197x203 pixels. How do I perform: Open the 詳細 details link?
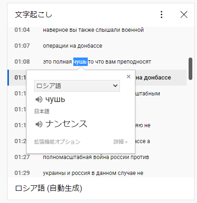(120, 142)
